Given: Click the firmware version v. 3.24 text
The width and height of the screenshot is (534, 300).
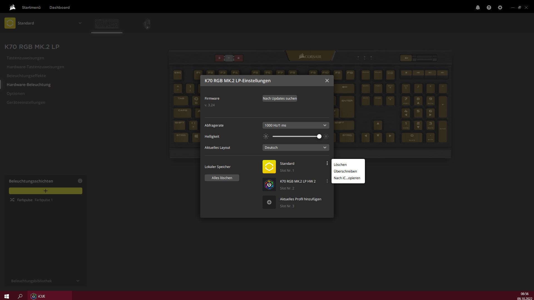Looking at the screenshot, I should click(210, 105).
